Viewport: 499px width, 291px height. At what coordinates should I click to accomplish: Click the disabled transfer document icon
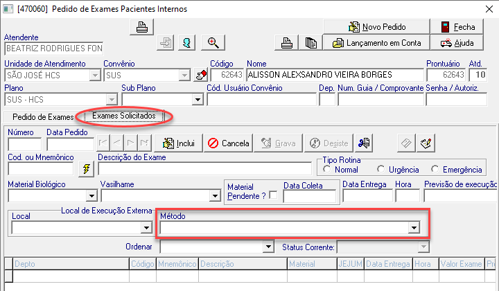[166, 43]
